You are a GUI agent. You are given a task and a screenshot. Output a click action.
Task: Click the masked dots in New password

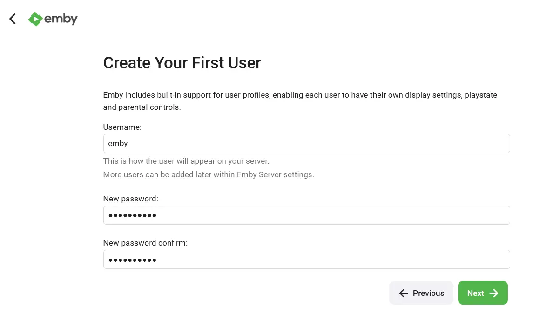(132, 215)
